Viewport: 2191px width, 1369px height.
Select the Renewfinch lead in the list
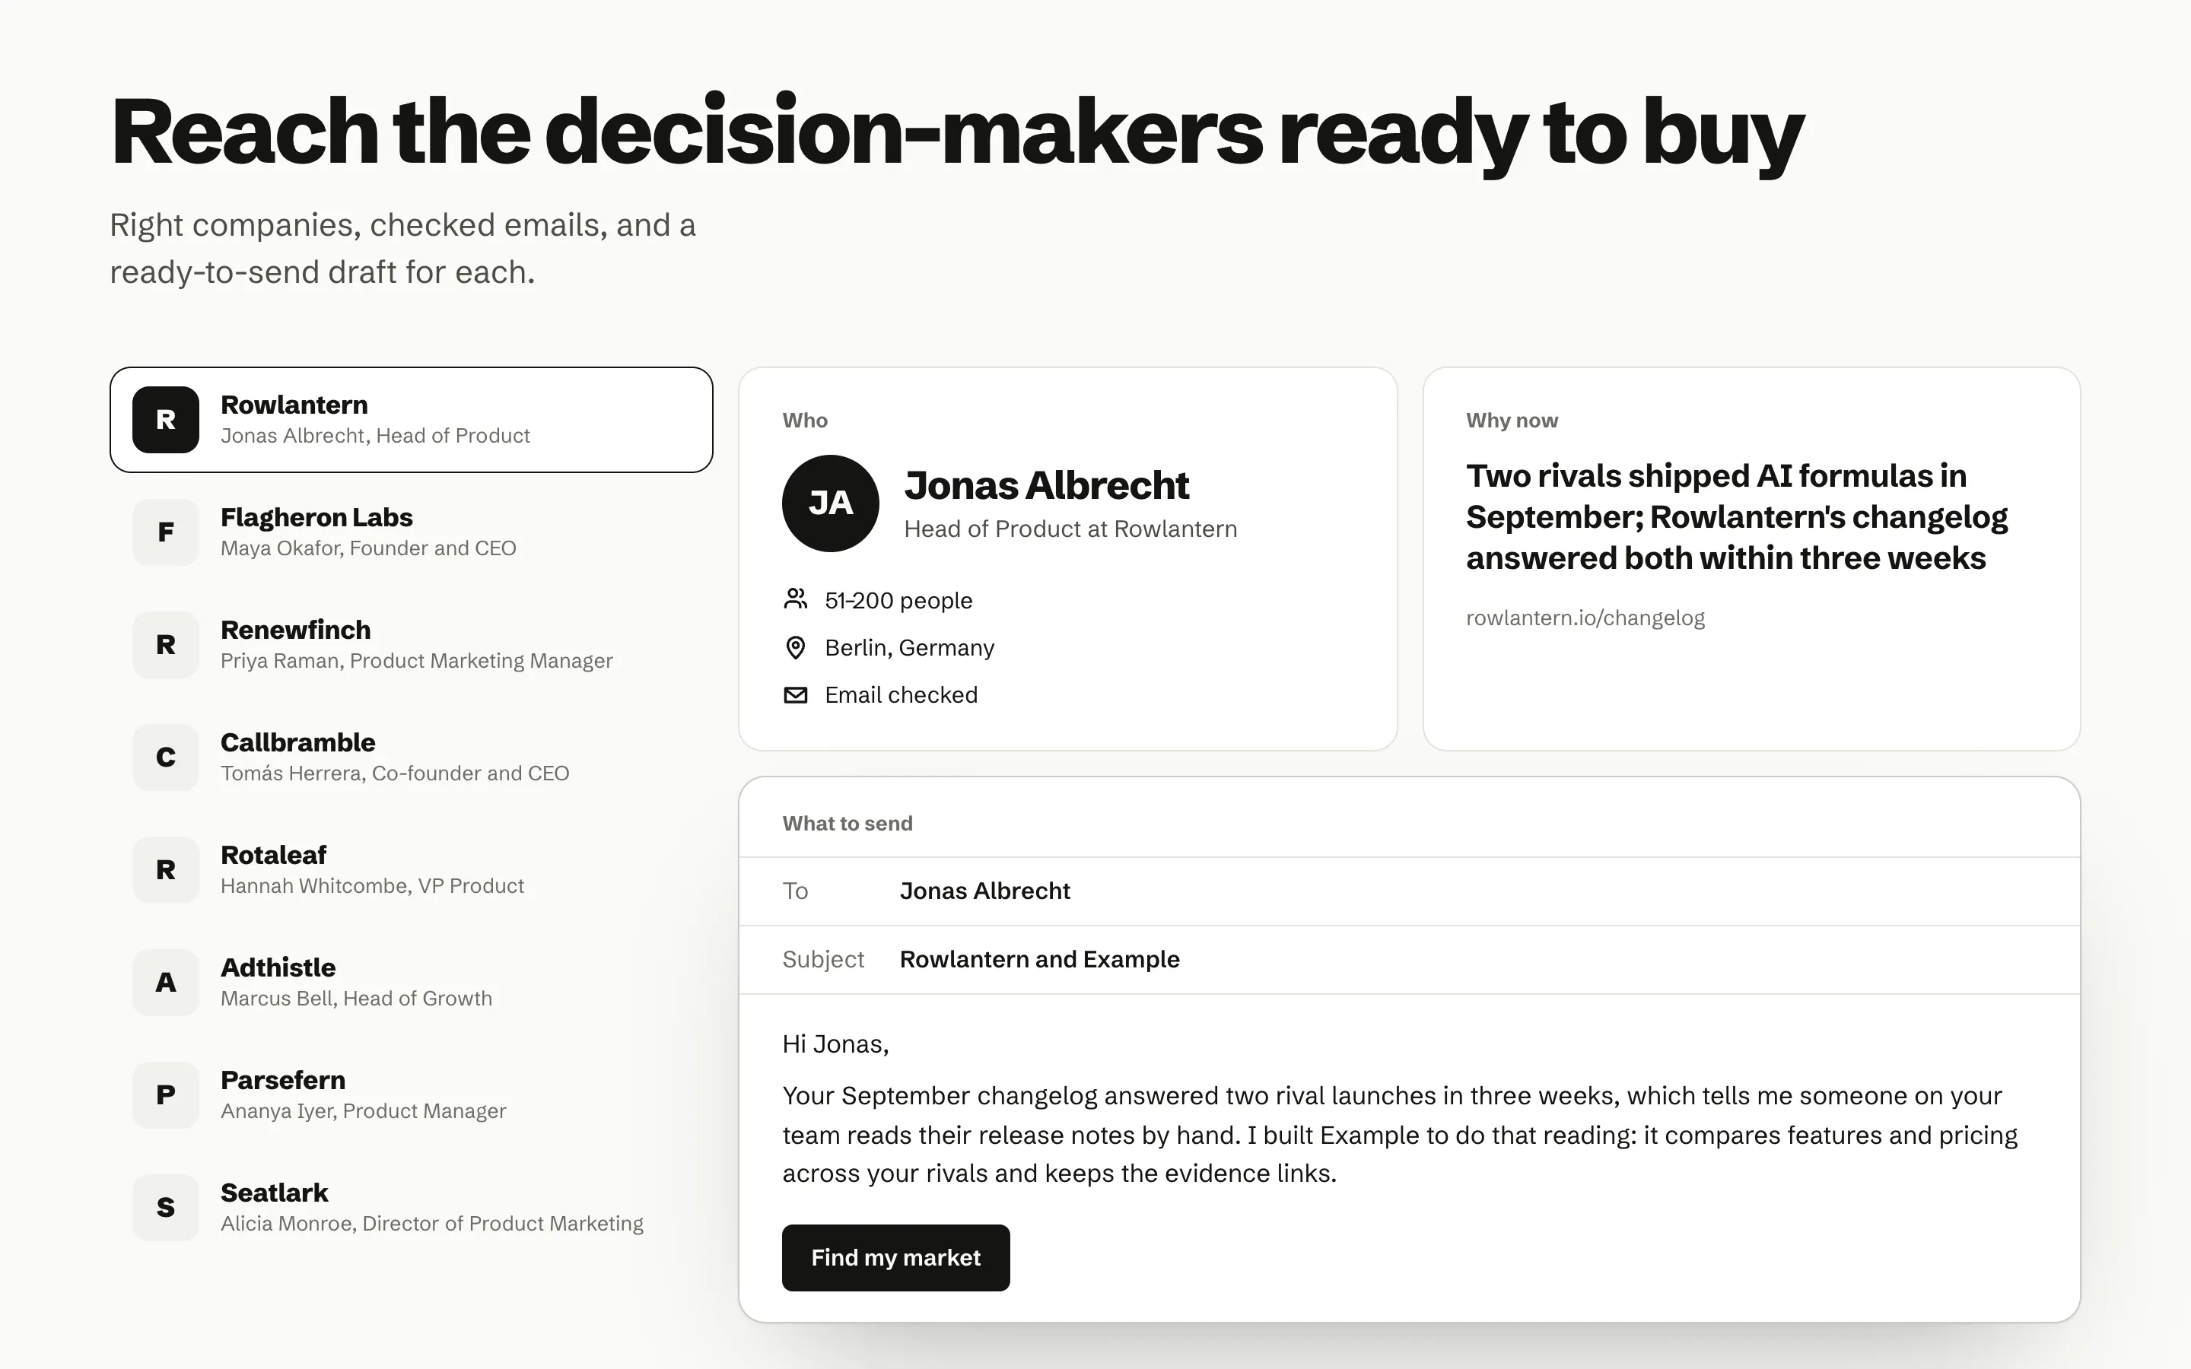411,645
